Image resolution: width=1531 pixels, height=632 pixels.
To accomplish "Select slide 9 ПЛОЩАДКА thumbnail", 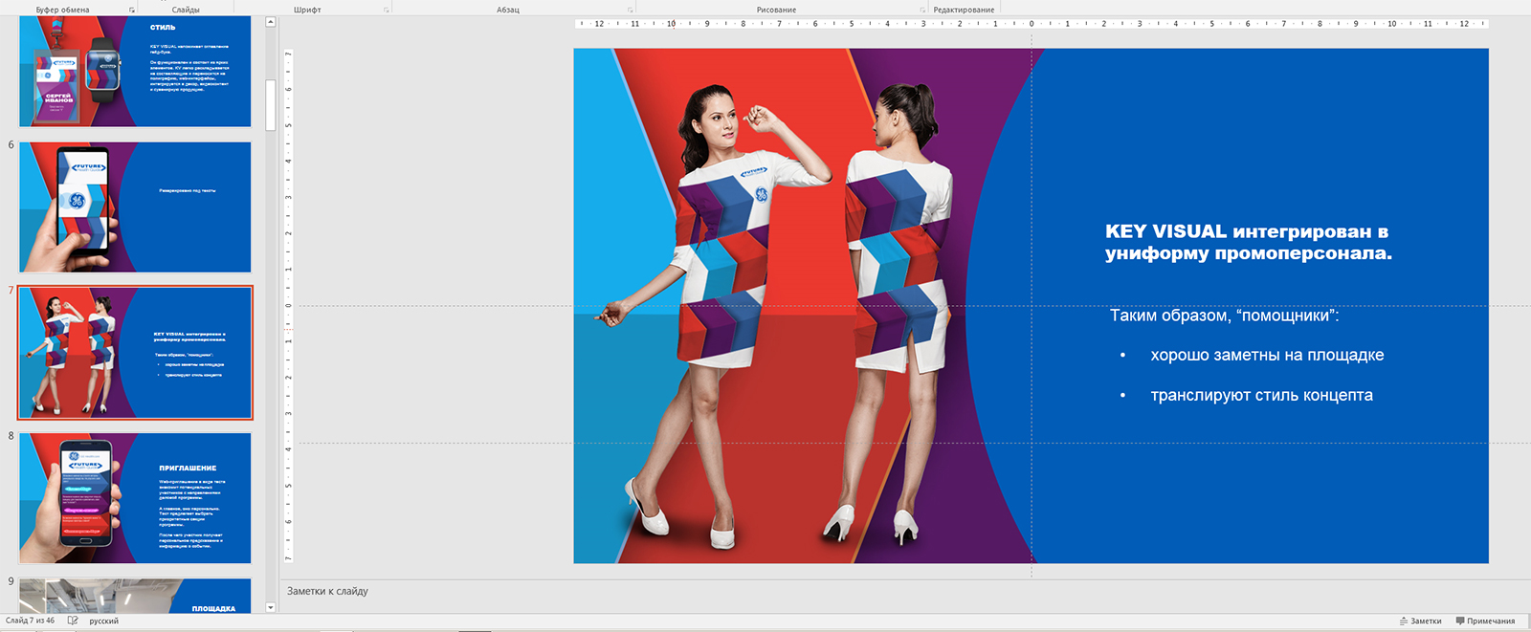I will pos(135,596).
